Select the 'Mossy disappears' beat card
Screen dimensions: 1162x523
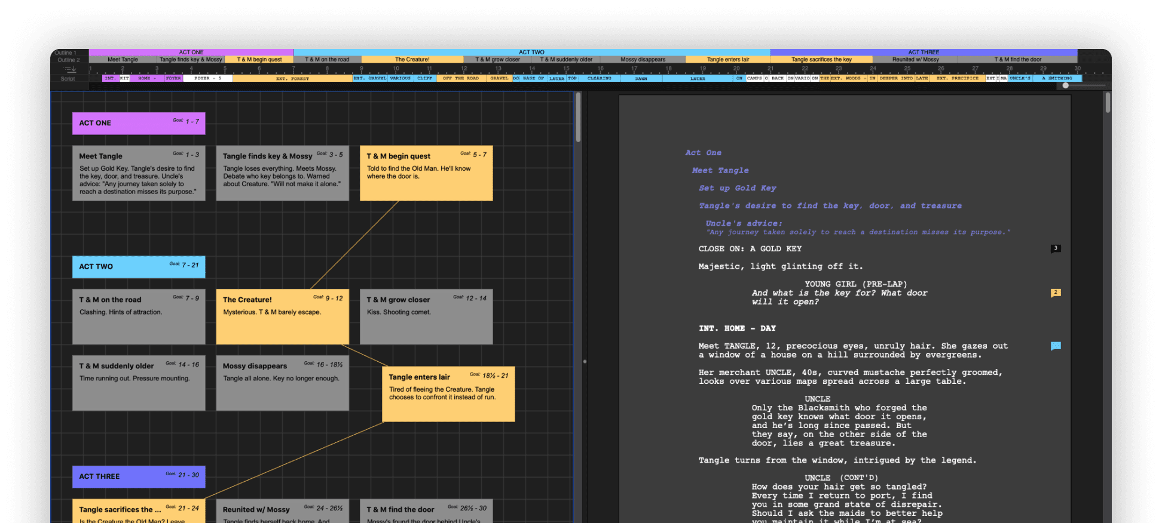[282, 383]
